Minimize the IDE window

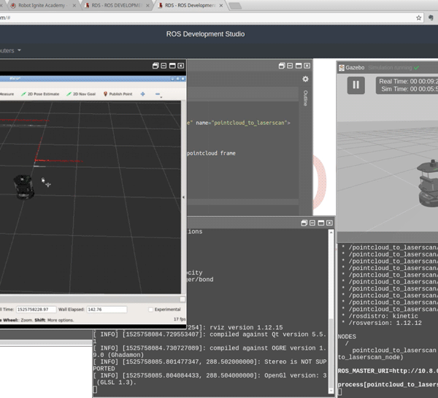pos(290,66)
